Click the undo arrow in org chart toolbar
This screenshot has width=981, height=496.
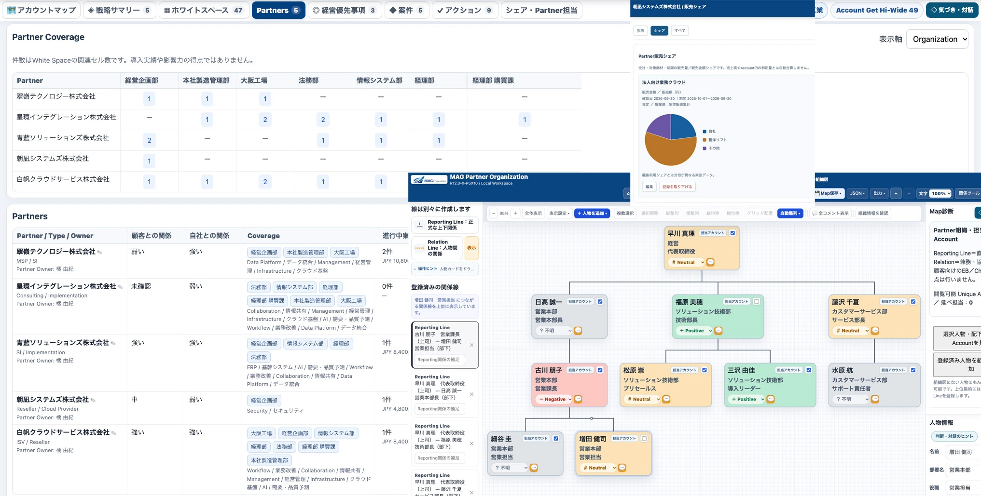point(896,193)
